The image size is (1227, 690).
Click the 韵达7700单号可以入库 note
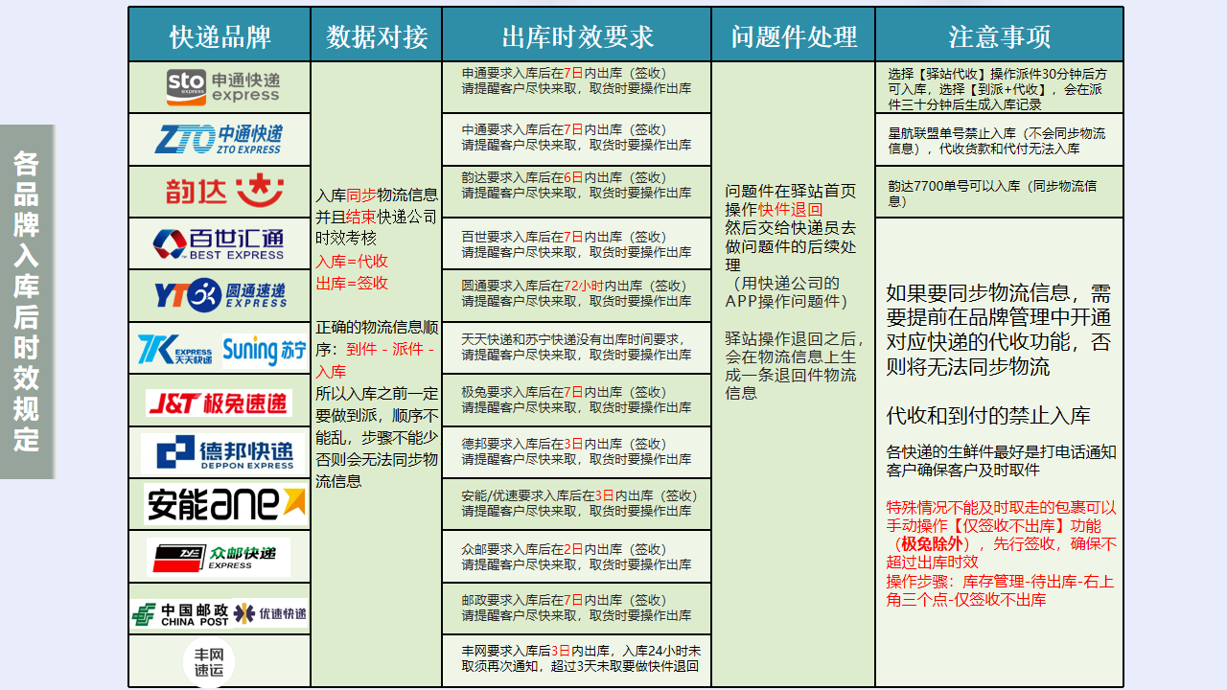click(992, 194)
